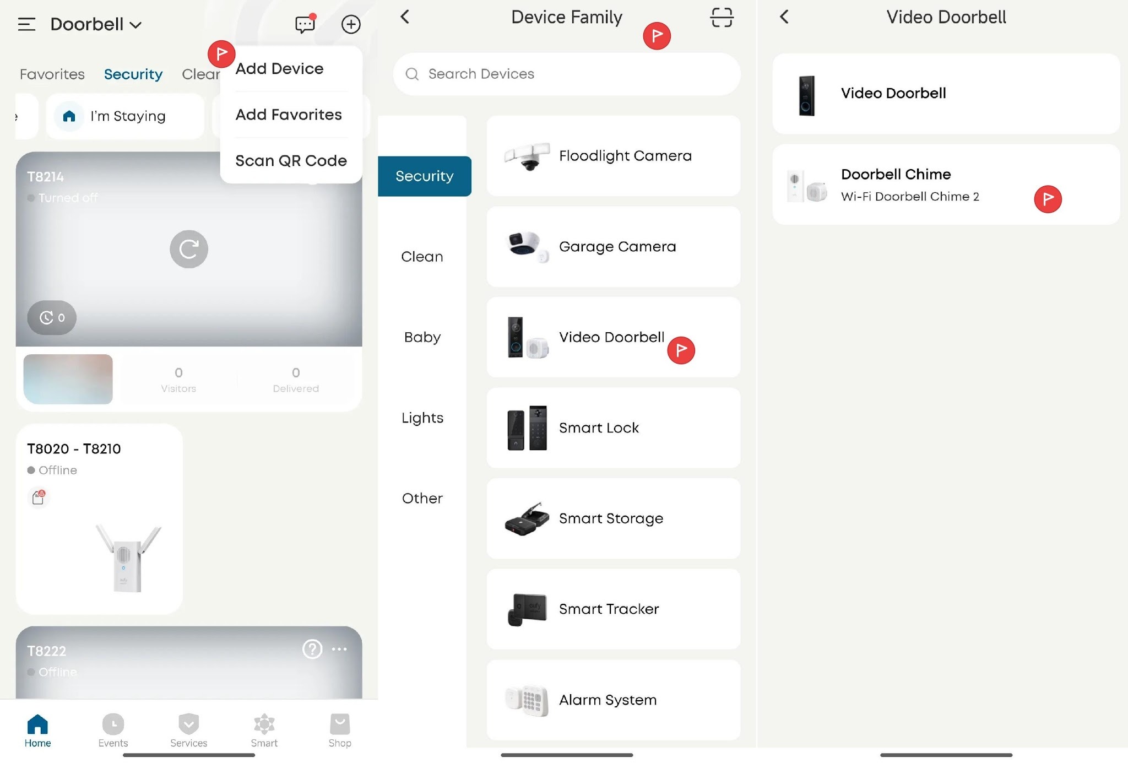
Task: Choose Scan QR Code menu entry
Action: coord(291,160)
